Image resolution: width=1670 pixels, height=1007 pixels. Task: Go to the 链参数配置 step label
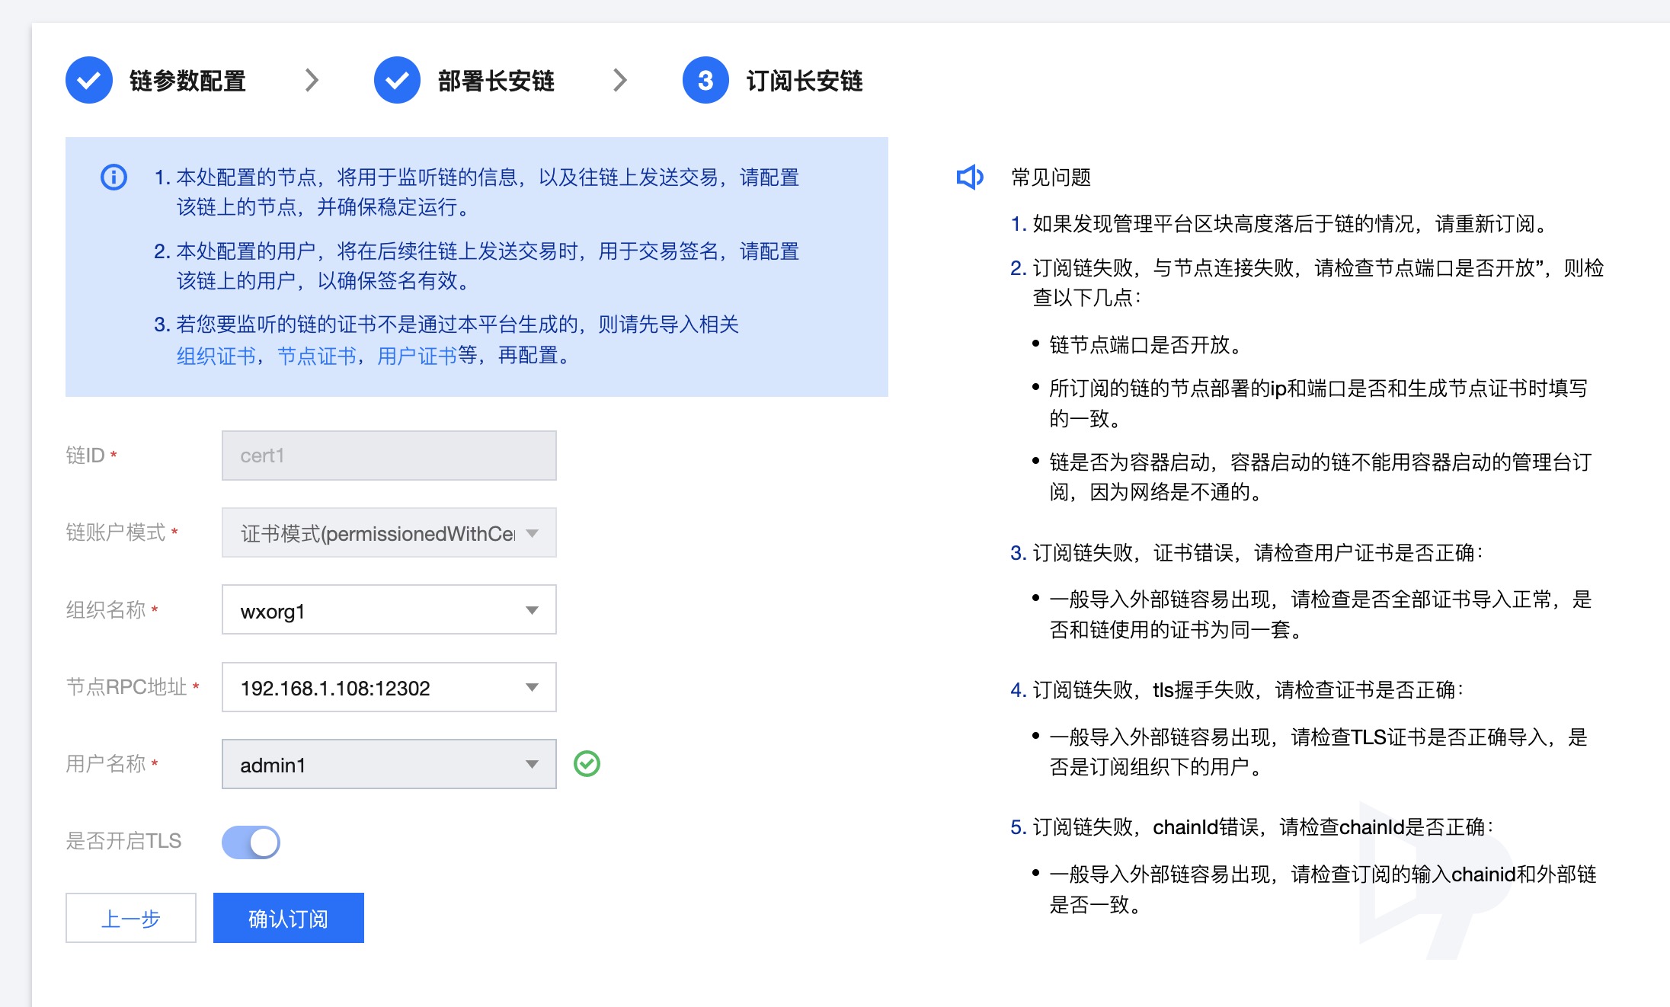[x=187, y=81]
